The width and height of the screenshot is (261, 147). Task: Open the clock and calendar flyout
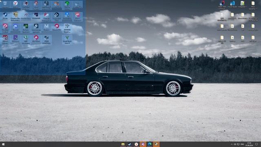point(249,144)
